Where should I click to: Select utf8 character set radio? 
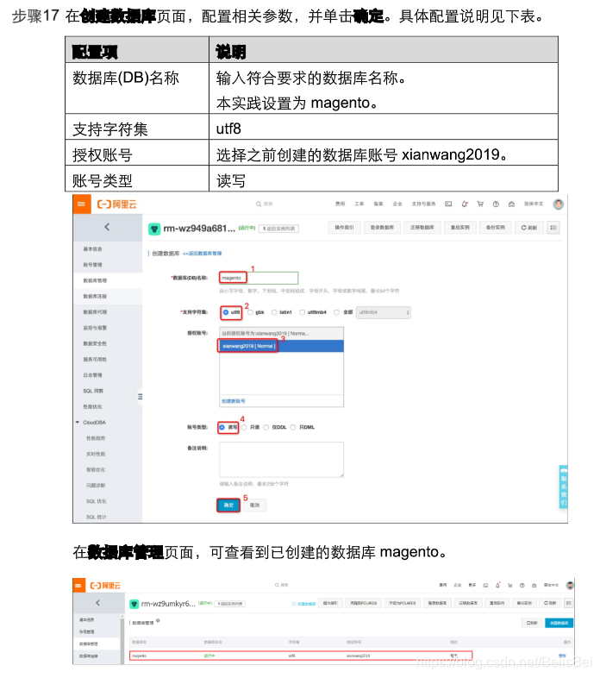(226, 312)
